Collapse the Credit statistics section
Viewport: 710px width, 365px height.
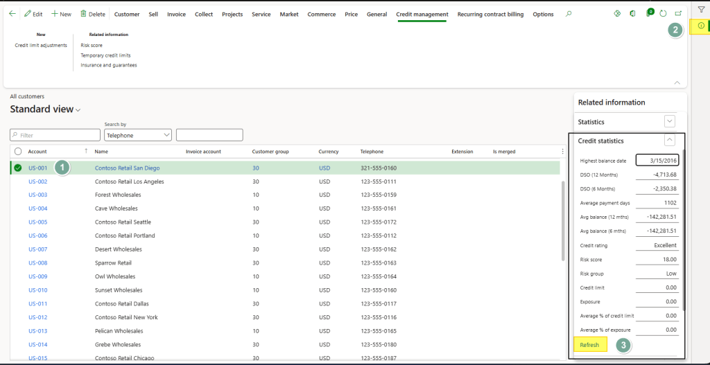point(669,140)
